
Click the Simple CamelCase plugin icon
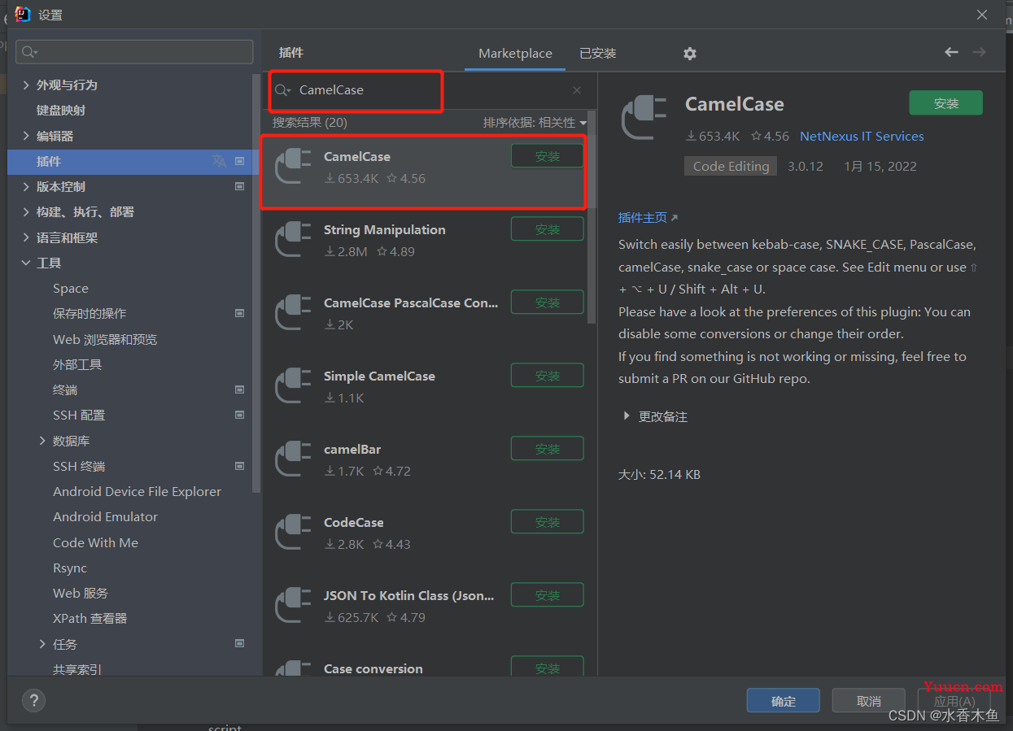click(293, 386)
